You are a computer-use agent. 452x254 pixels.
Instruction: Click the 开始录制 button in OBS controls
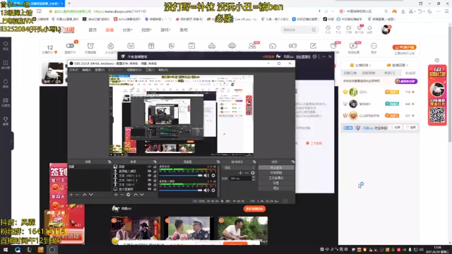pos(276,172)
